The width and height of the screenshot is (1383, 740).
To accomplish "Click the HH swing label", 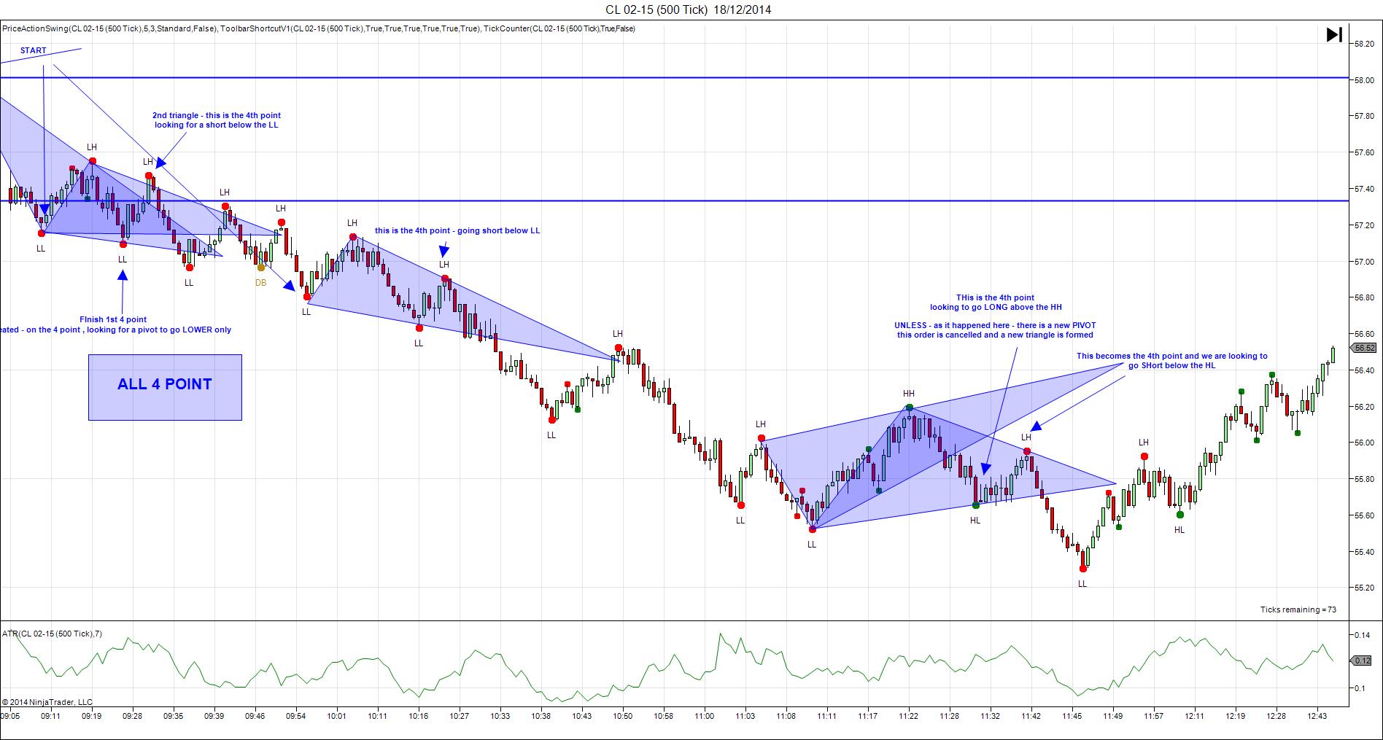I will point(908,394).
